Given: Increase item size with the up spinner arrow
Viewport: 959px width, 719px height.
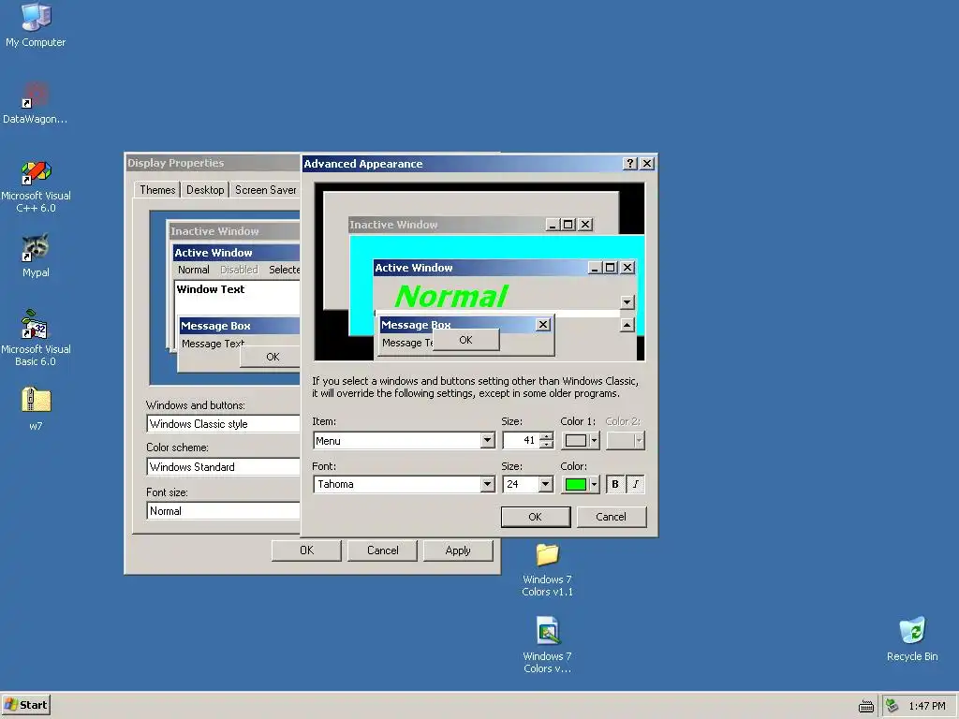Looking at the screenshot, I should tap(546, 436).
